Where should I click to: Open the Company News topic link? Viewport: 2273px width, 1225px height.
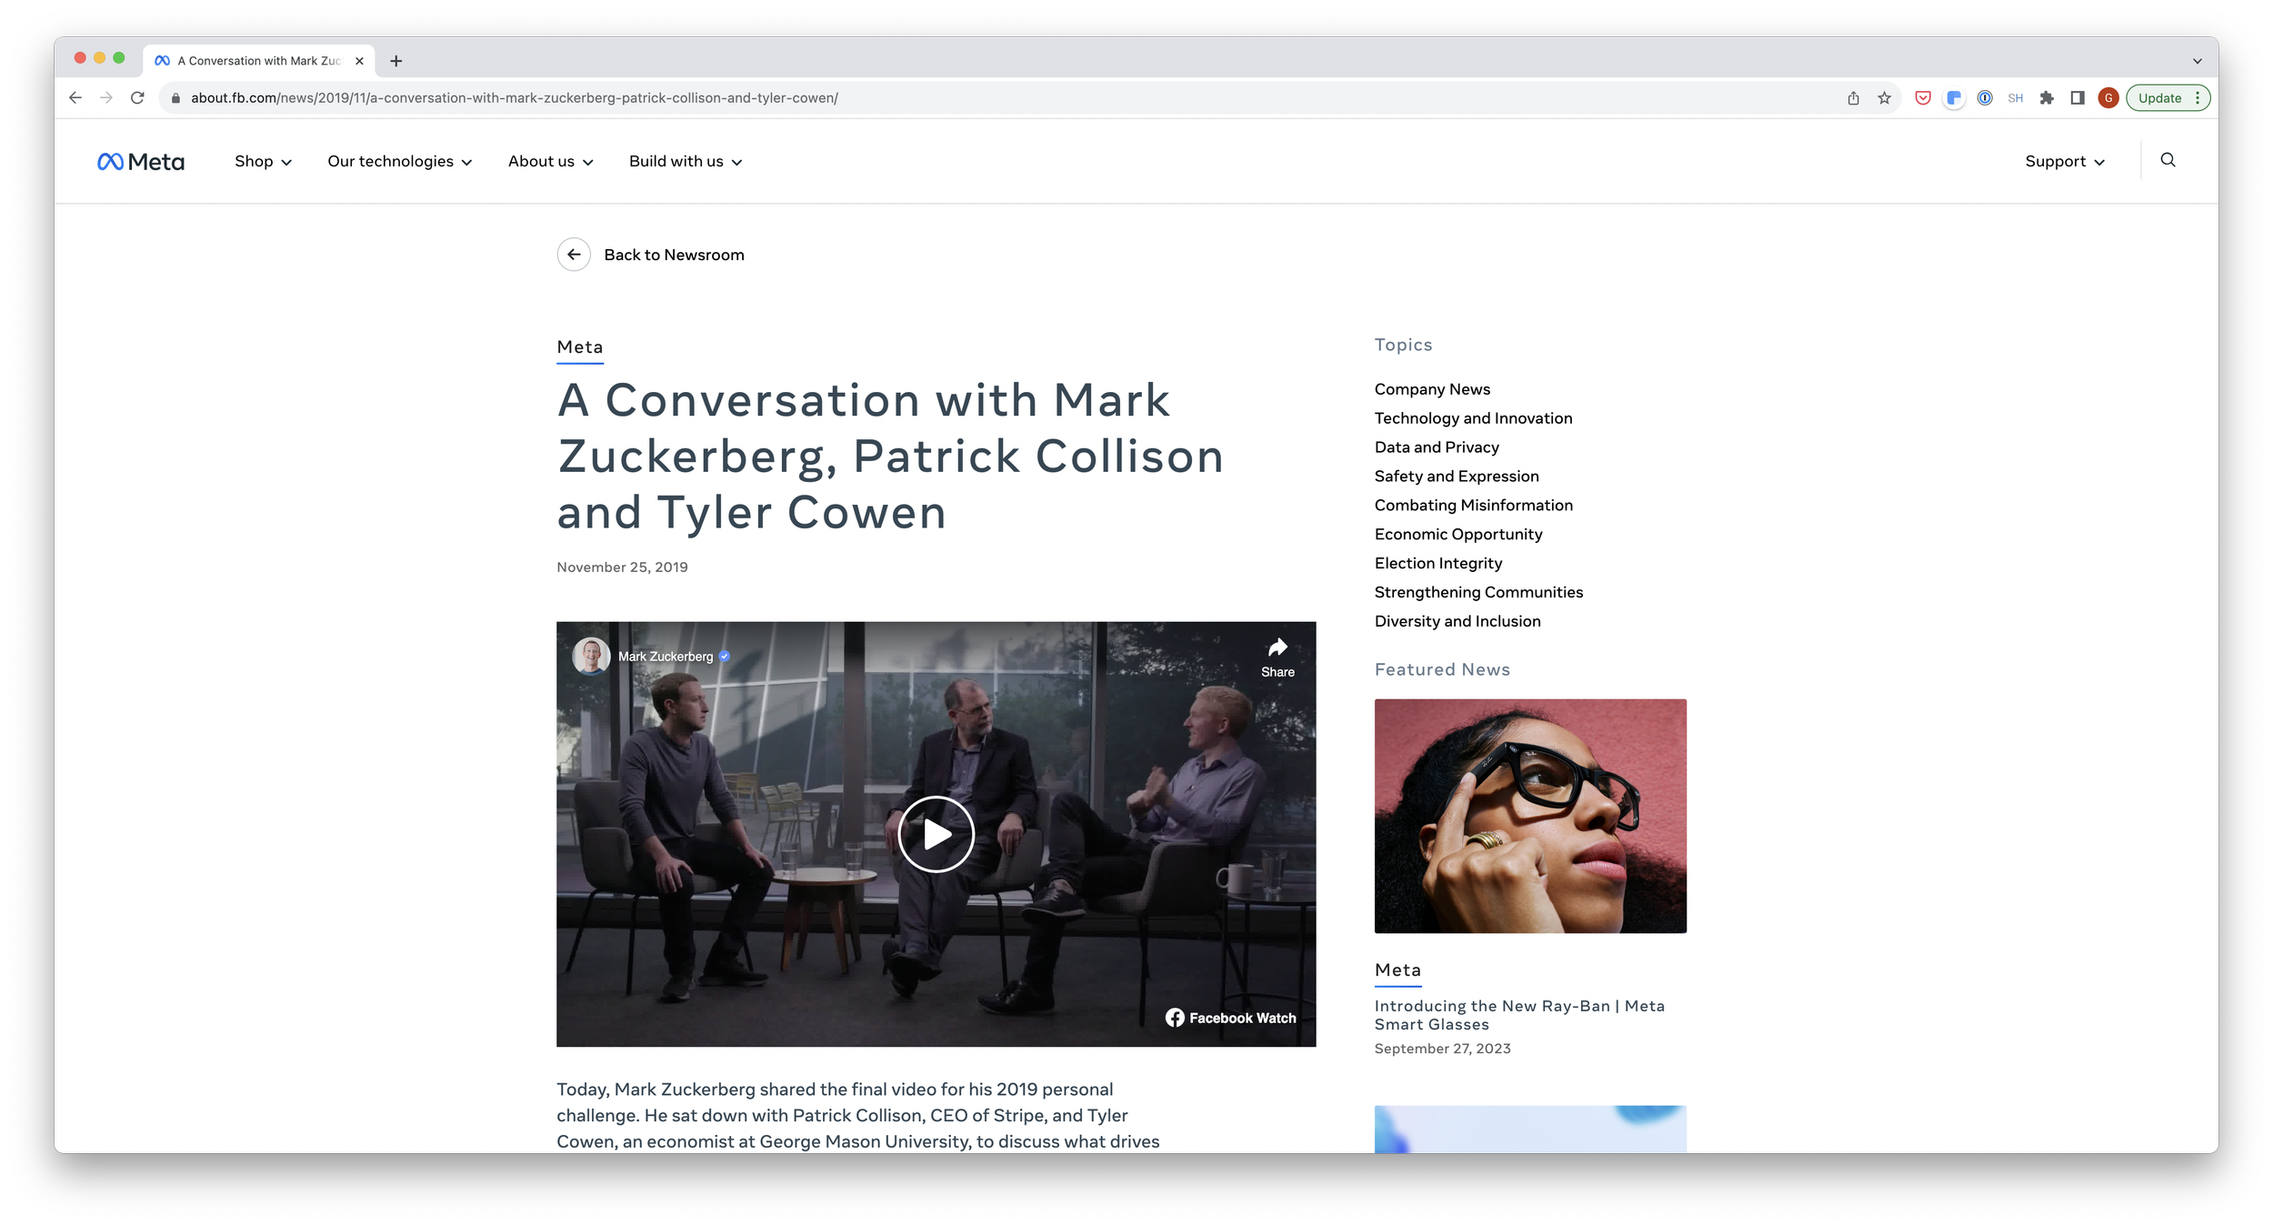[1432, 389]
